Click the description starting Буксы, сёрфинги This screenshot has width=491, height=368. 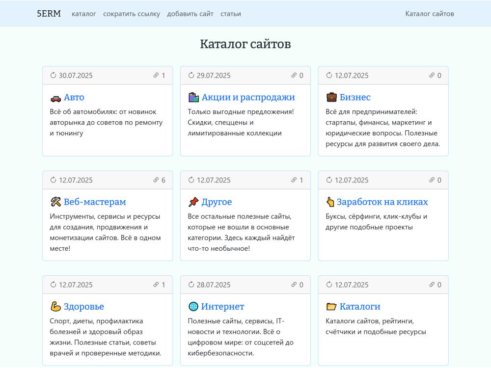[377, 222]
